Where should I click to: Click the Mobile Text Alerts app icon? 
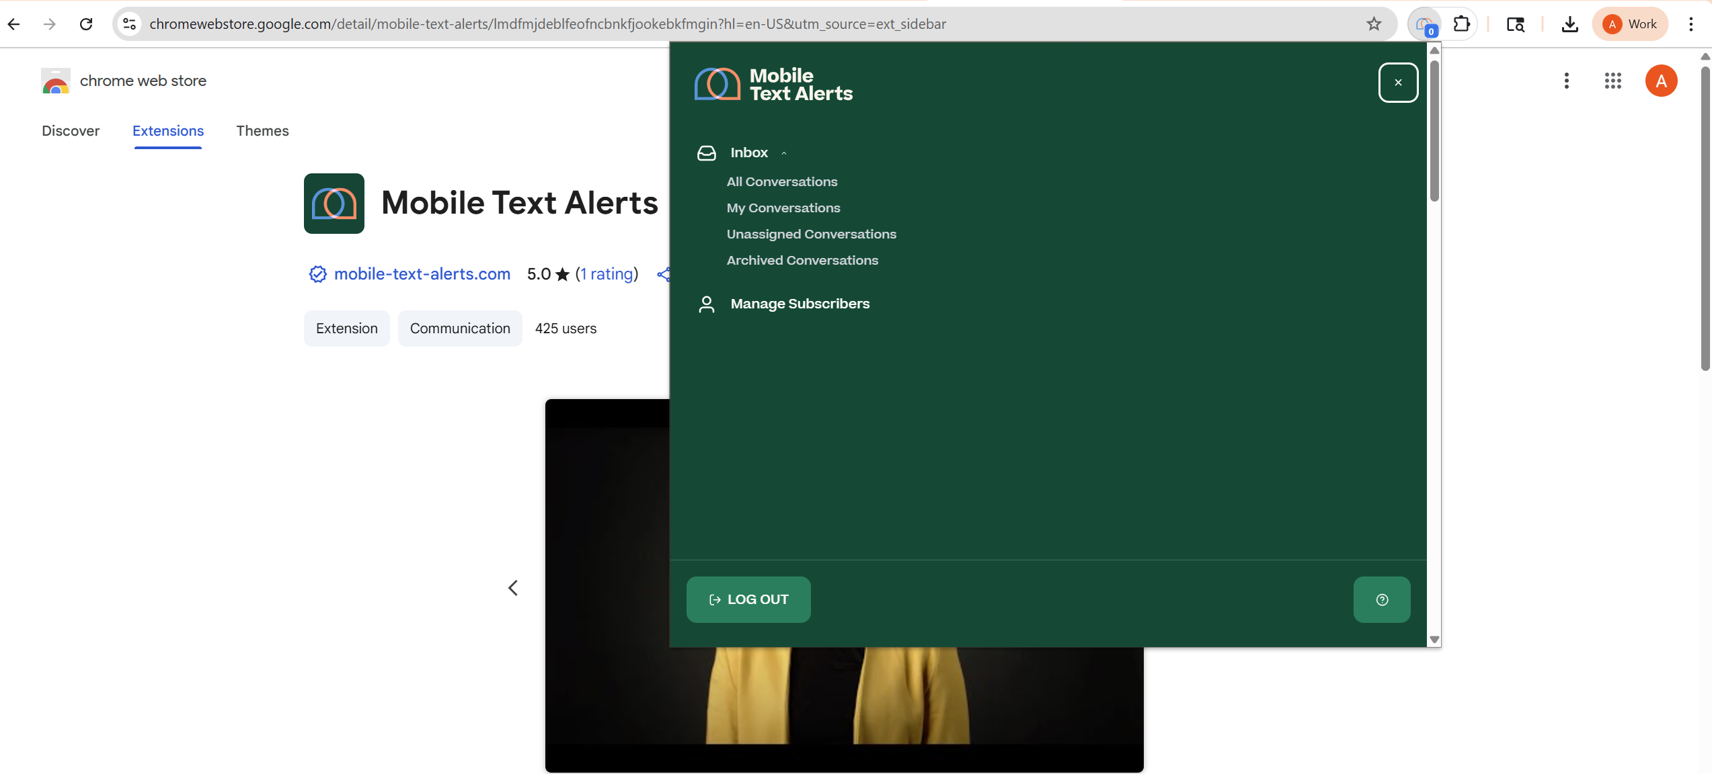pyautogui.click(x=334, y=204)
